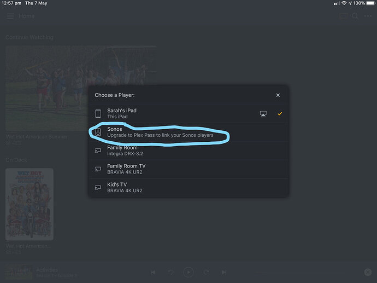
Task: Skip to previous item in mini player
Action: click(x=153, y=272)
